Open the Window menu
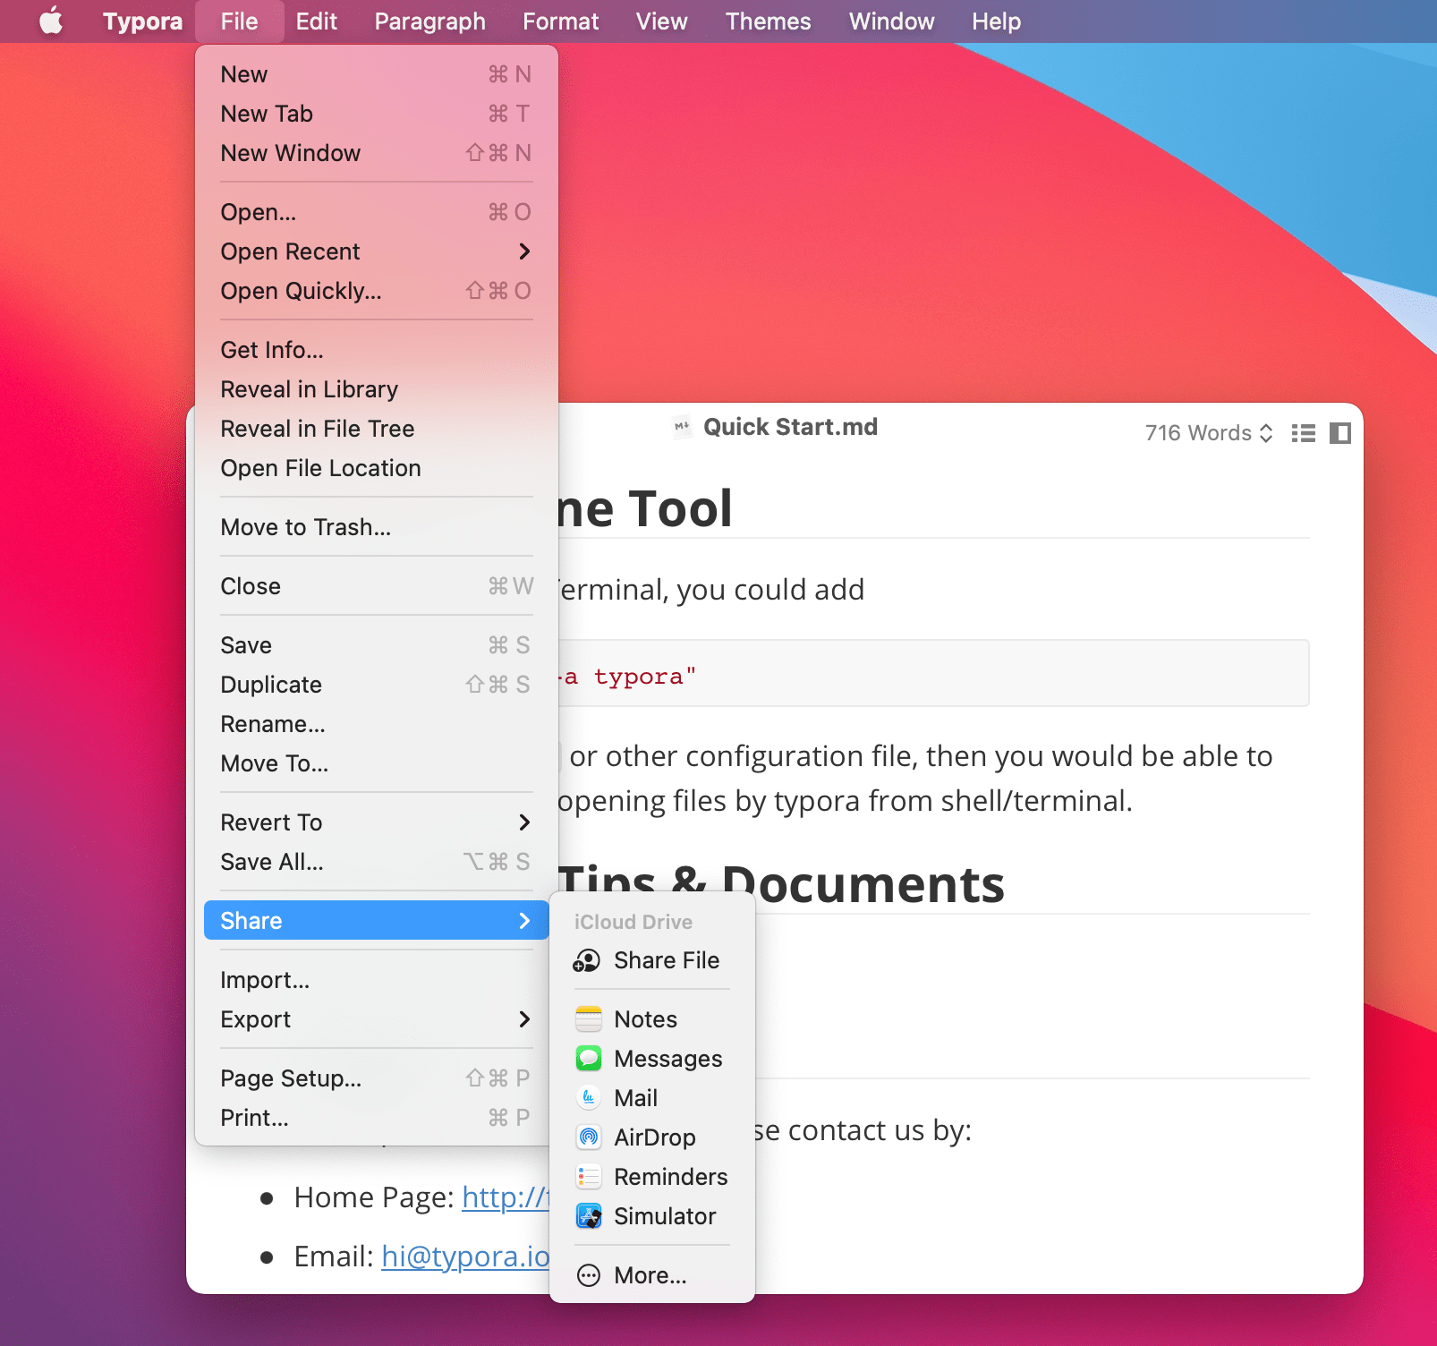1437x1346 pixels. pos(891,21)
